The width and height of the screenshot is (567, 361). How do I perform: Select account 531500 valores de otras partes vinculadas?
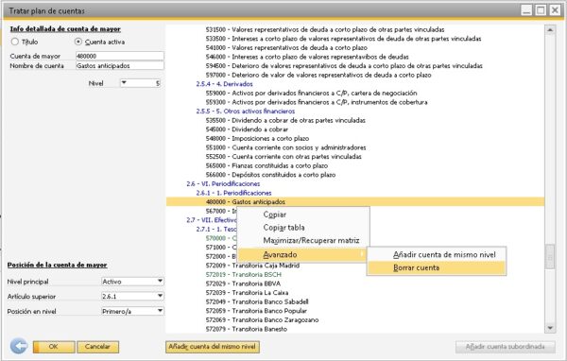click(325, 29)
